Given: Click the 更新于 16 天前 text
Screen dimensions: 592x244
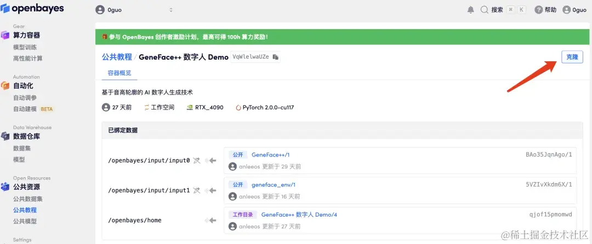Looking at the screenshot, I should [281, 196].
